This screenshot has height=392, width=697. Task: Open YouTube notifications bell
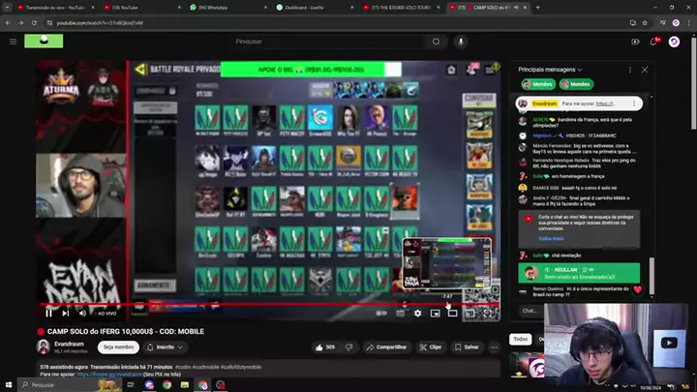click(654, 42)
